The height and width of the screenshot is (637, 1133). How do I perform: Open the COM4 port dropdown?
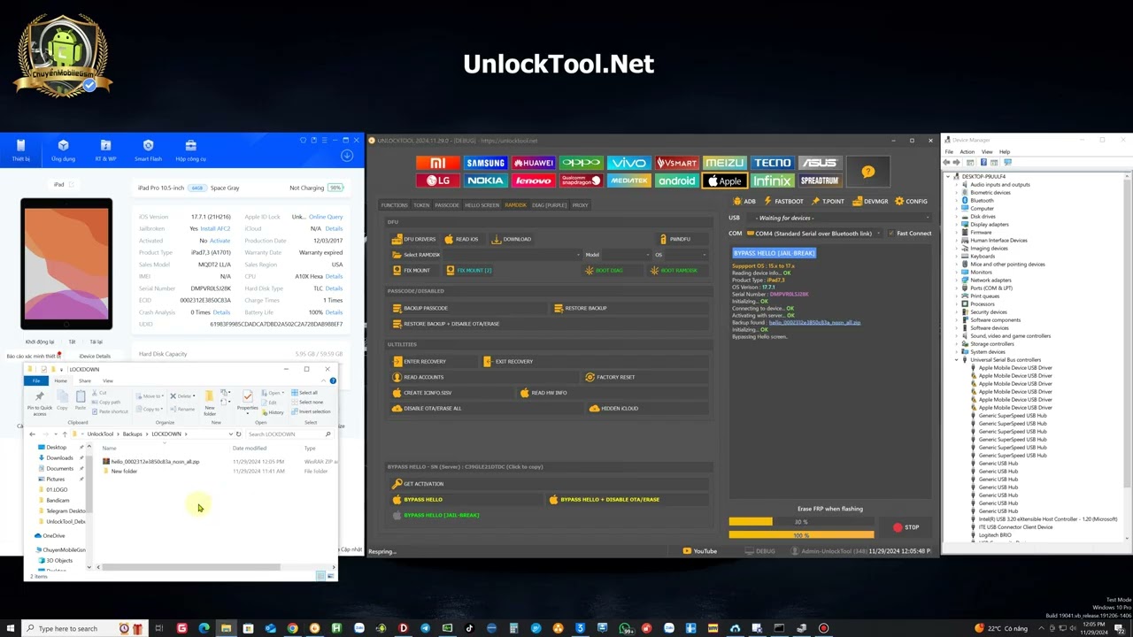point(814,234)
